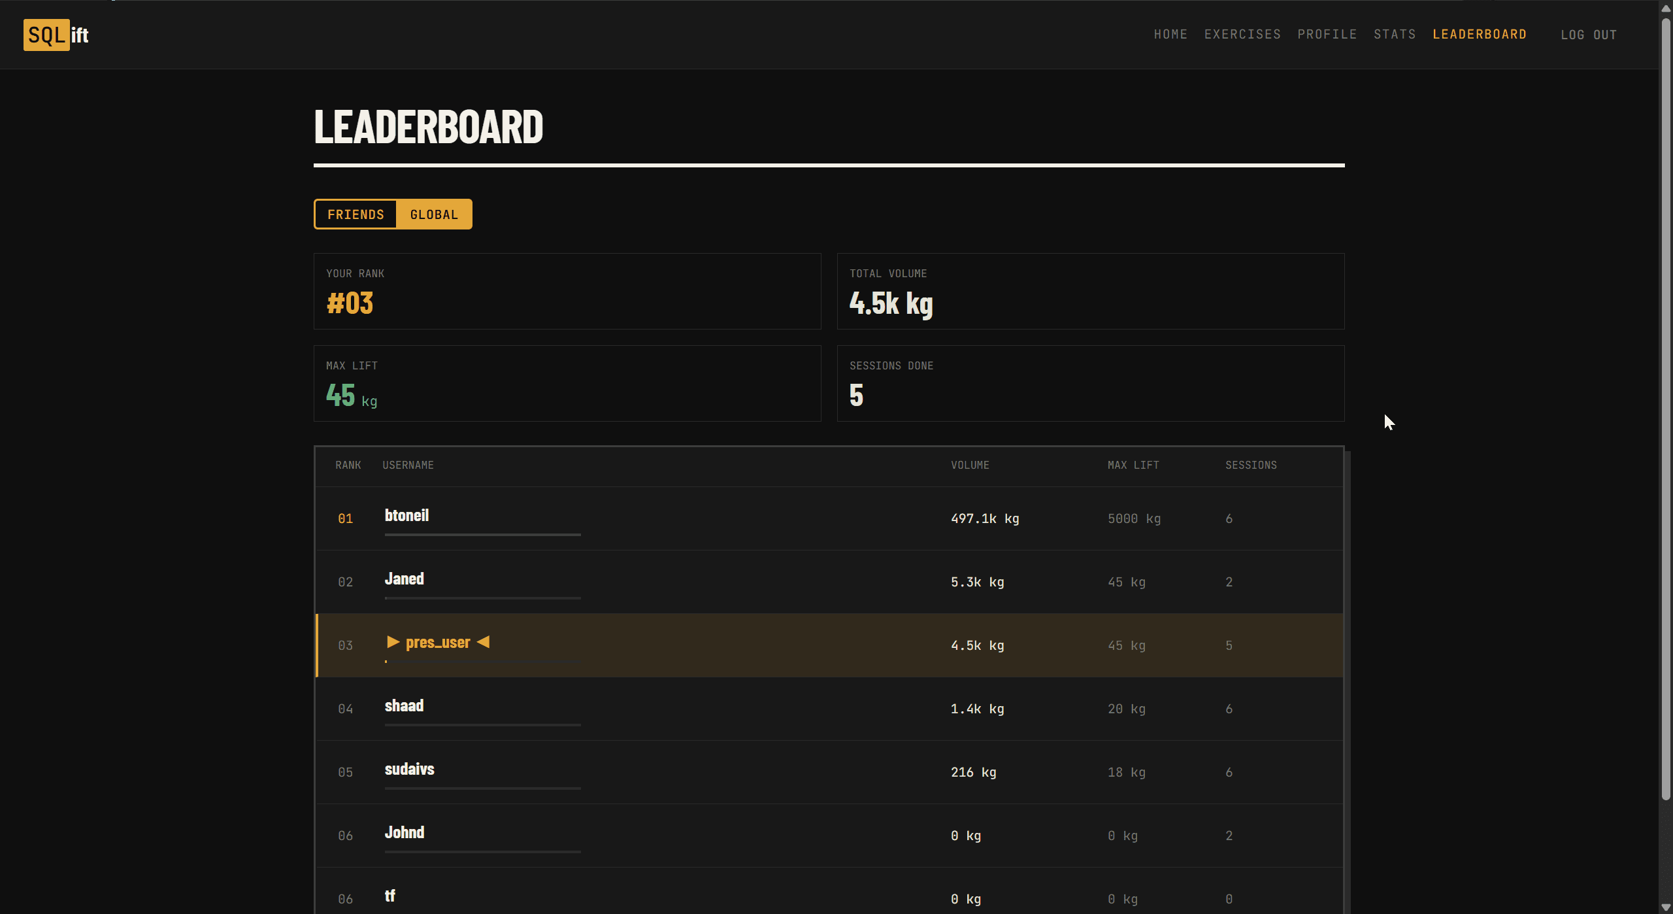Click the page vertical scrollbar thumb
1673x914 pixels.
[x=1666, y=409]
